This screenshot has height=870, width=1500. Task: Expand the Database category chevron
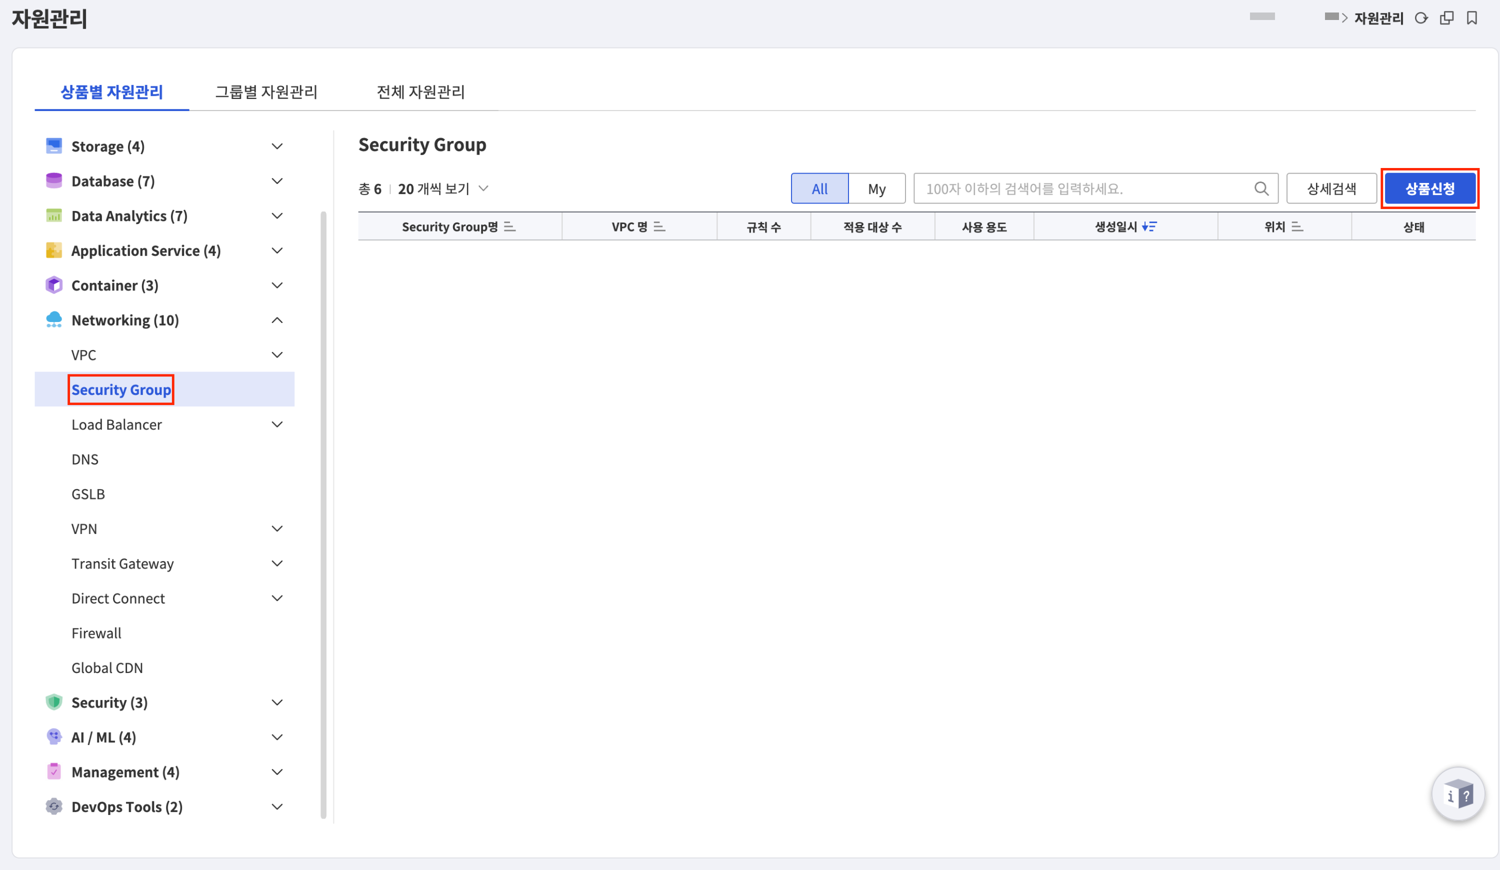277,180
